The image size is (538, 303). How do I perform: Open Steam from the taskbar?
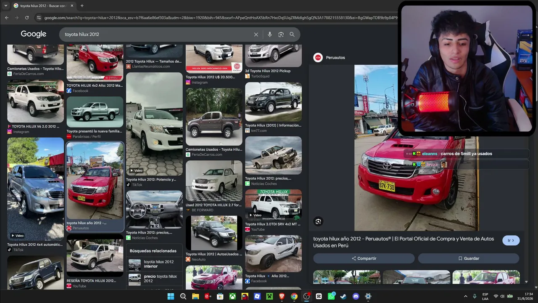point(343,296)
